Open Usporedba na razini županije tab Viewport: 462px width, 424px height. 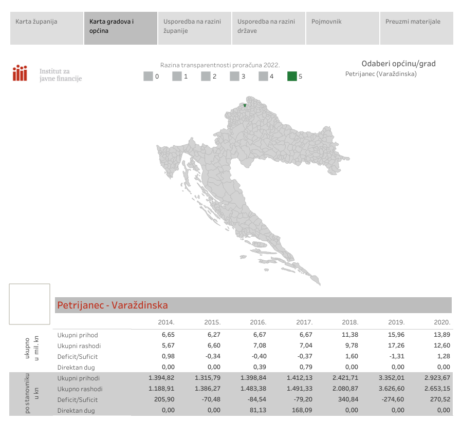pos(194,28)
